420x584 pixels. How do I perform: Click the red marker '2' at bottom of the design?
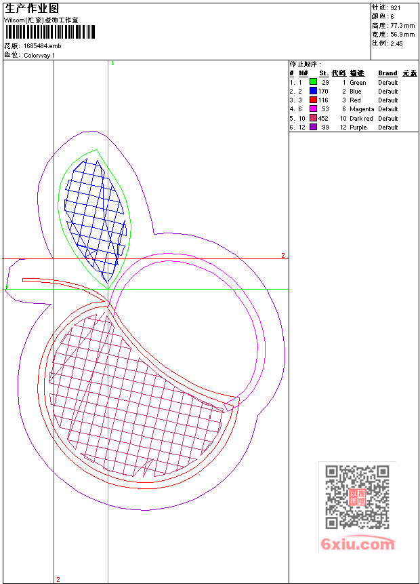[58, 579]
